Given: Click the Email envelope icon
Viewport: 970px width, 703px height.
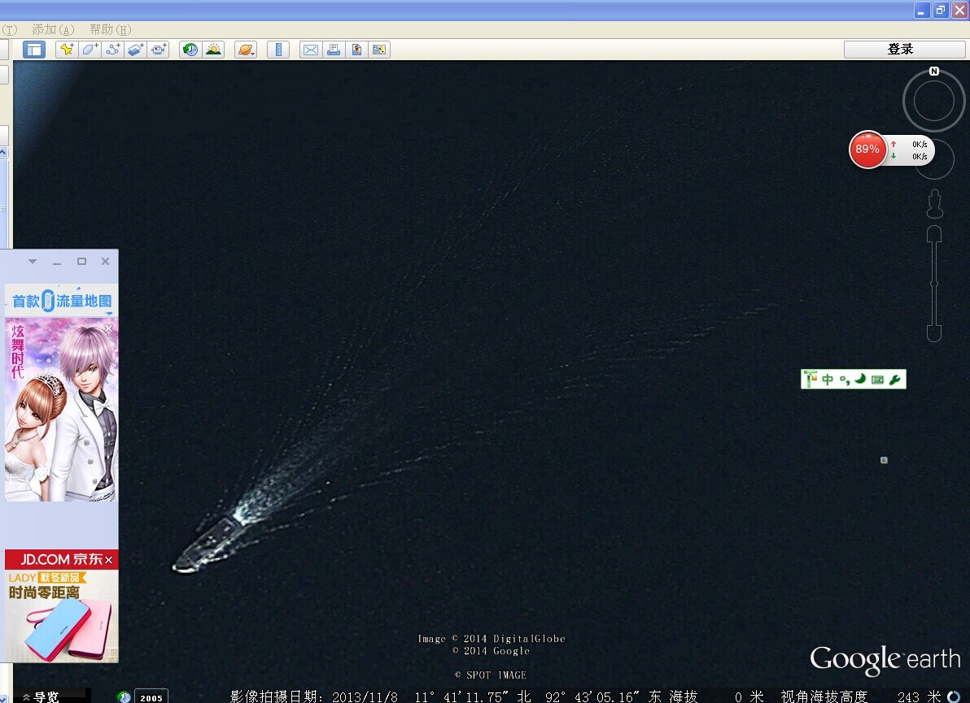Looking at the screenshot, I should 311,50.
